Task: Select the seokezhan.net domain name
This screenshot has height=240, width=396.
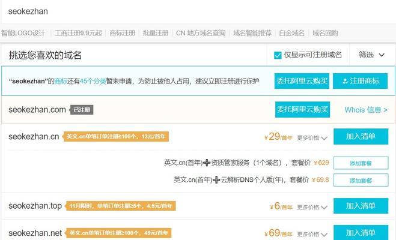Action: click(x=35, y=233)
